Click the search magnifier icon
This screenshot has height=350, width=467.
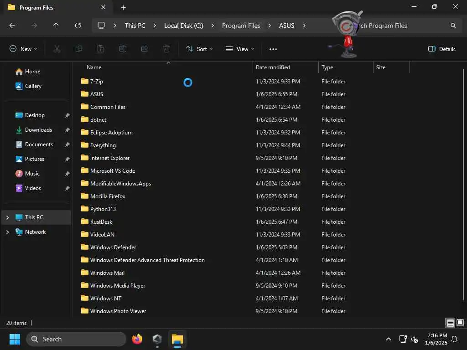pos(453,26)
